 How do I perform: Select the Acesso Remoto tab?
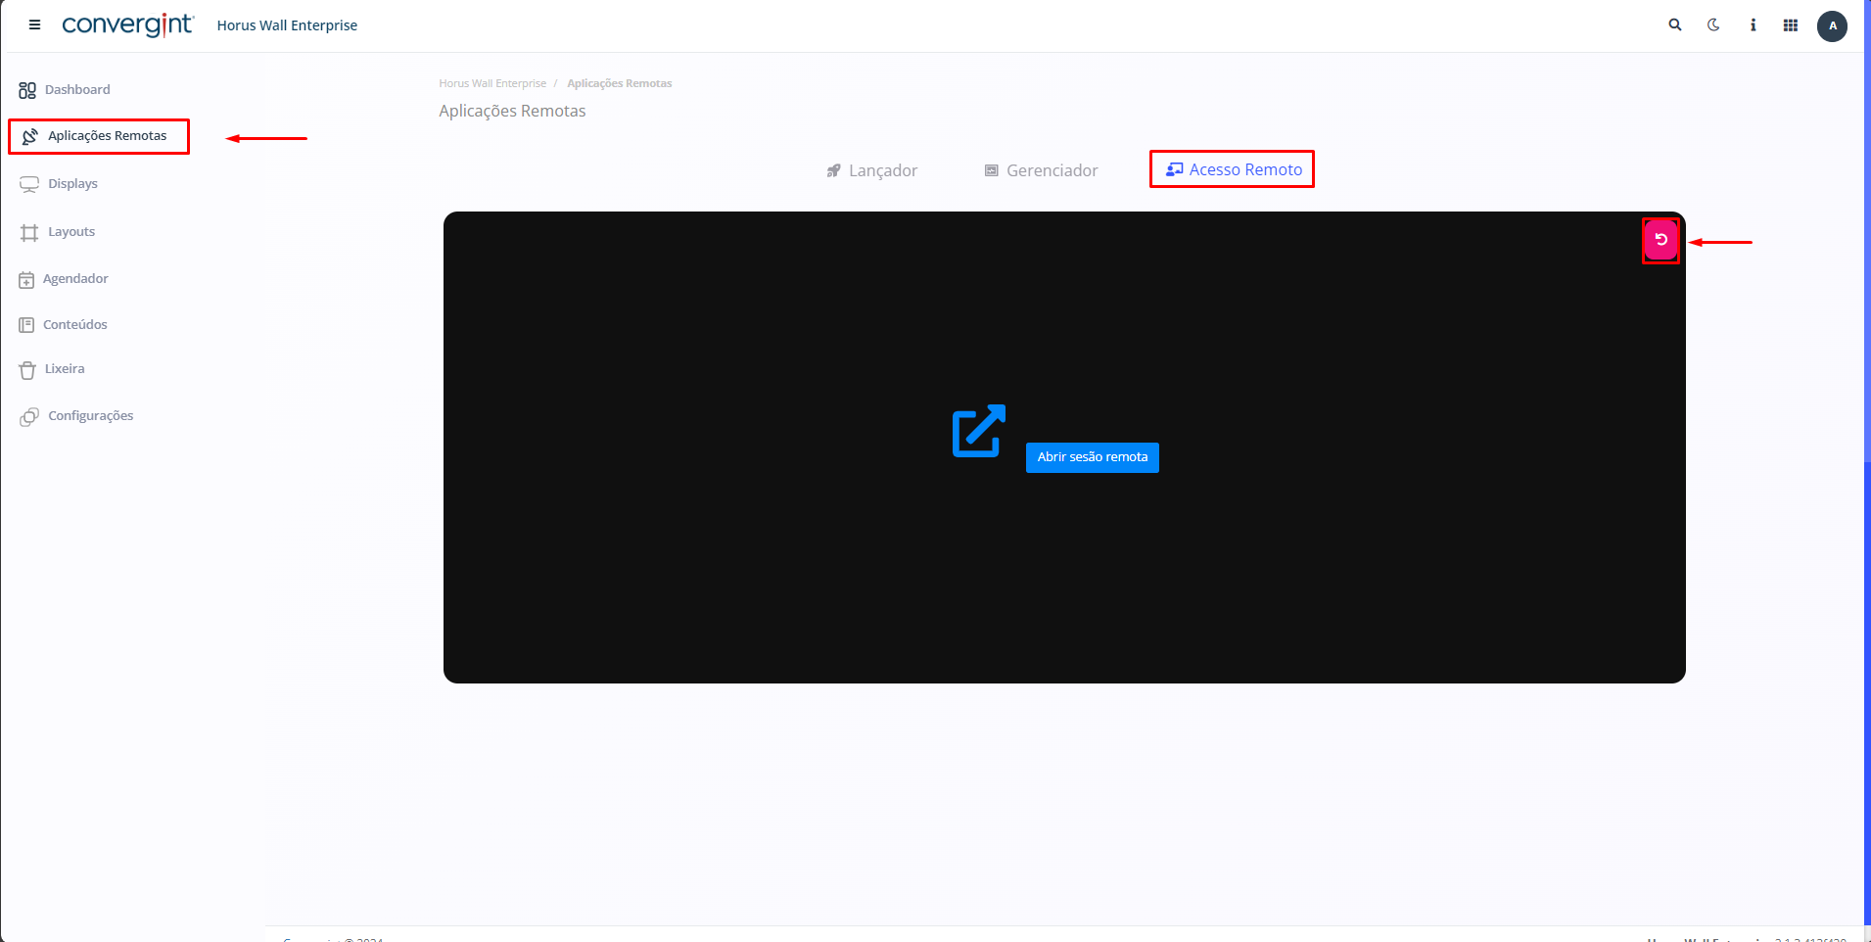pyautogui.click(x=1234, y=169)
